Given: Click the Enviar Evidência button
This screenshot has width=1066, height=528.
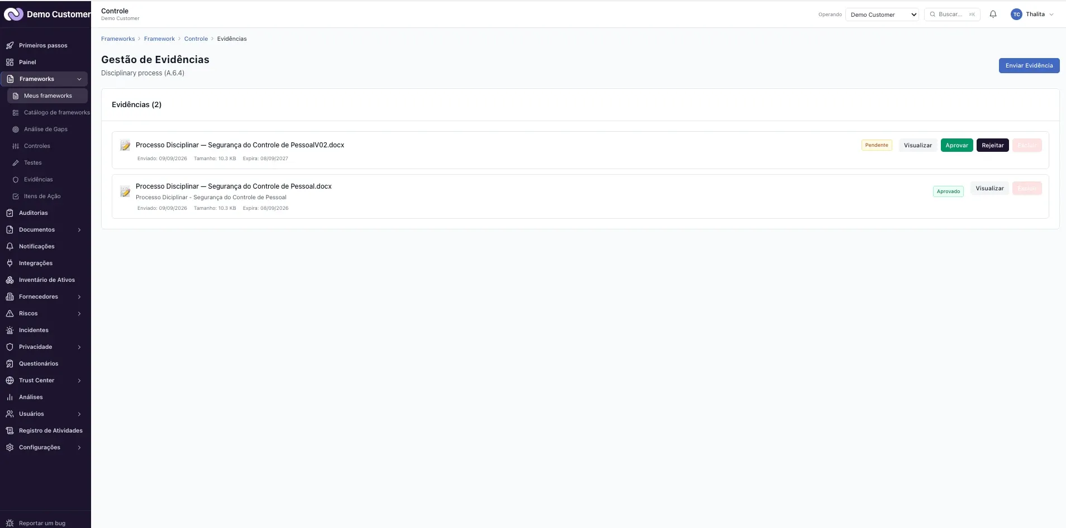Looking at the screenshot, I should (1029, 65).
